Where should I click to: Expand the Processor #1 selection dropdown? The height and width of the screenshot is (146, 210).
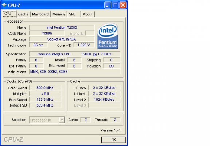click(47, 120)
